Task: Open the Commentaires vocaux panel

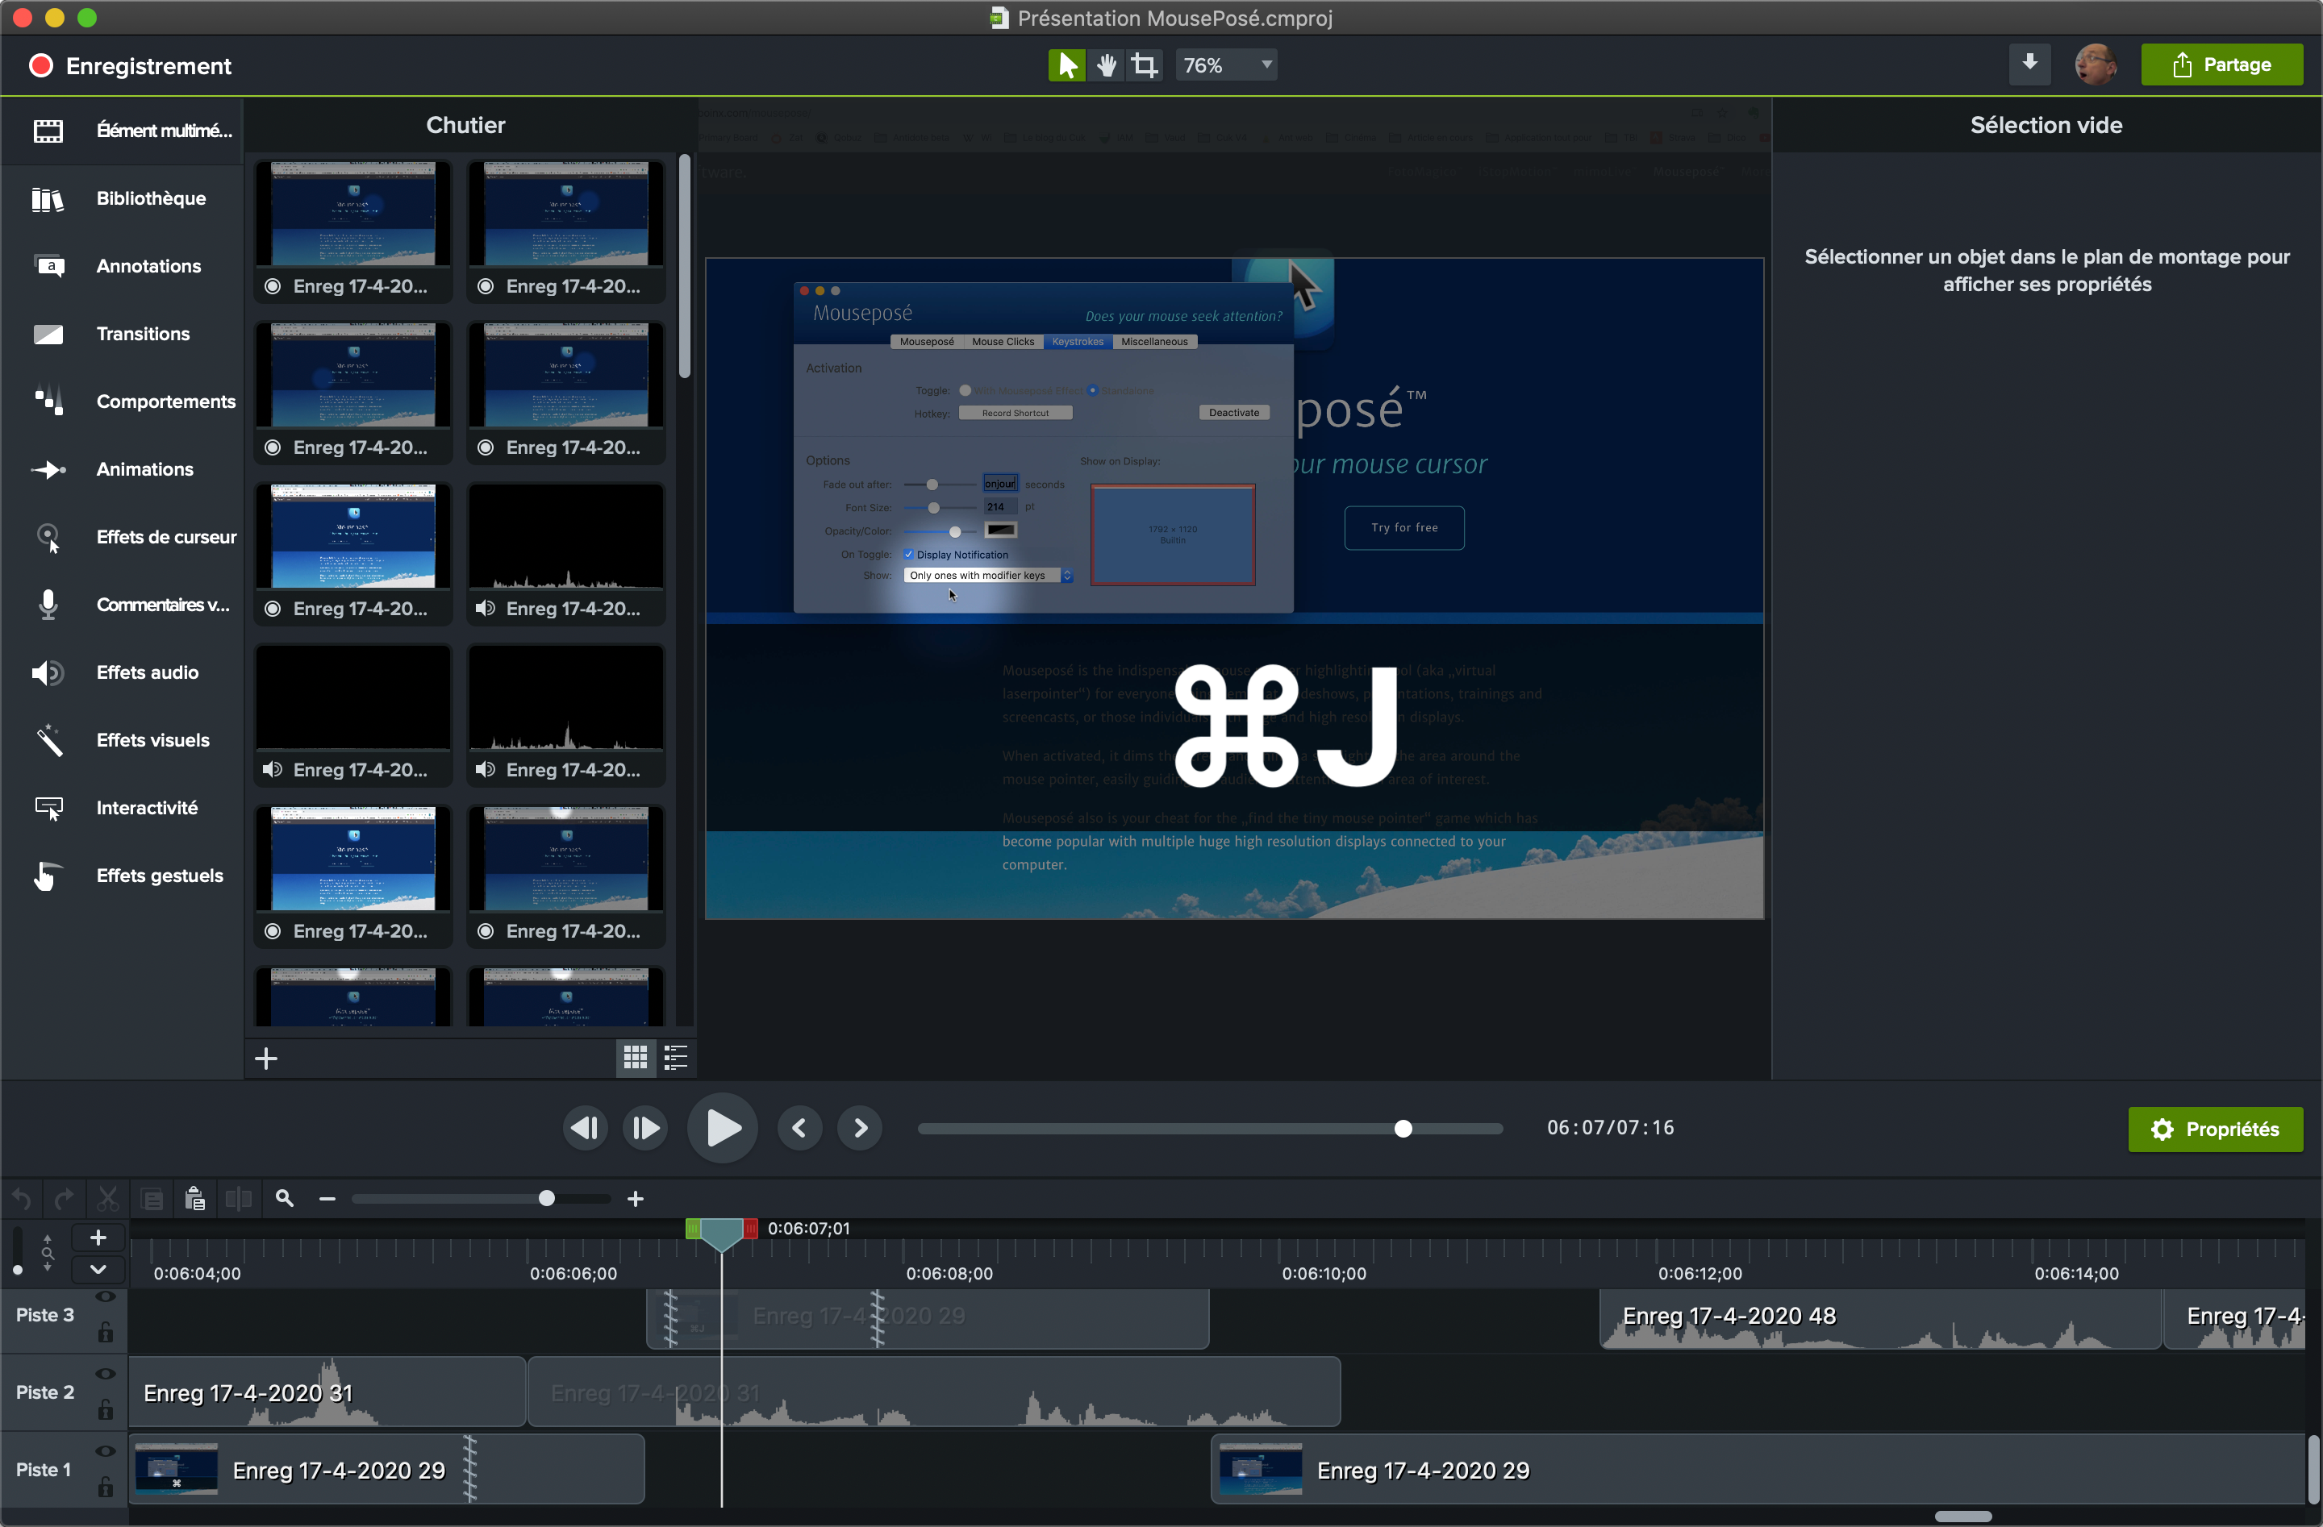Action: [x=122, y=605]
